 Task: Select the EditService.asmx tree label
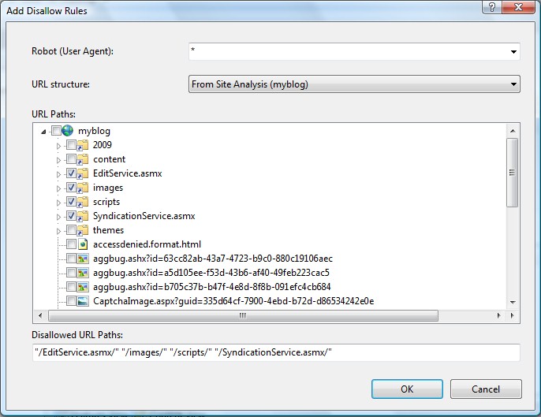click(x=127, y=173)
